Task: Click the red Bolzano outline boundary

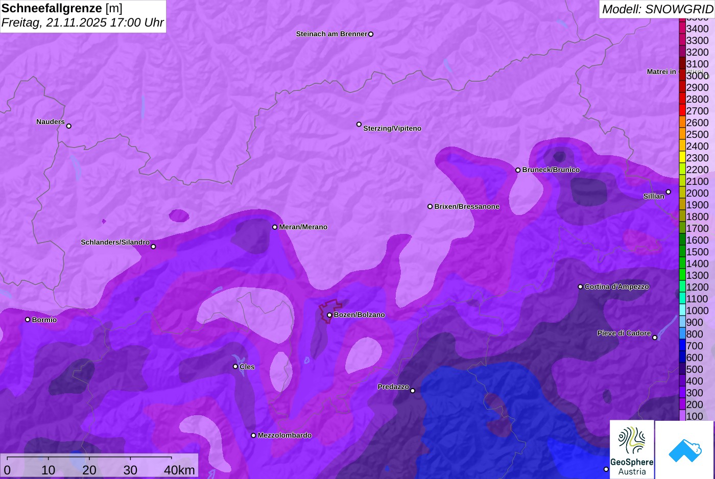Action: tap(330, 310)
